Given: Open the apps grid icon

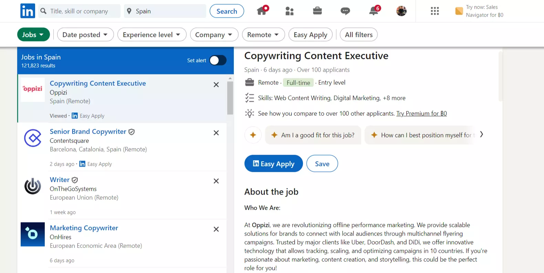Looking at the screenshot, I should coord(435,11).
